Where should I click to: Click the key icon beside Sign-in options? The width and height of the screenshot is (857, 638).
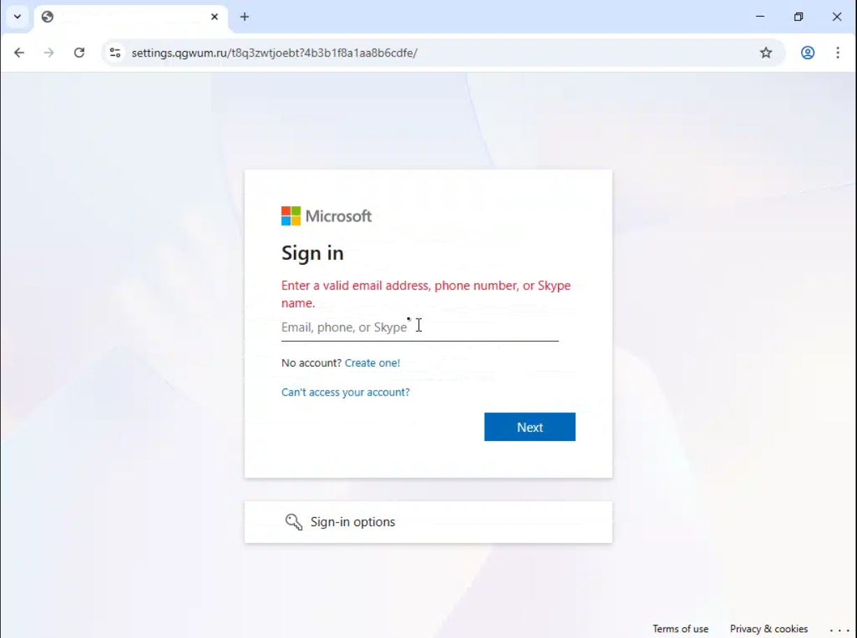293,522
